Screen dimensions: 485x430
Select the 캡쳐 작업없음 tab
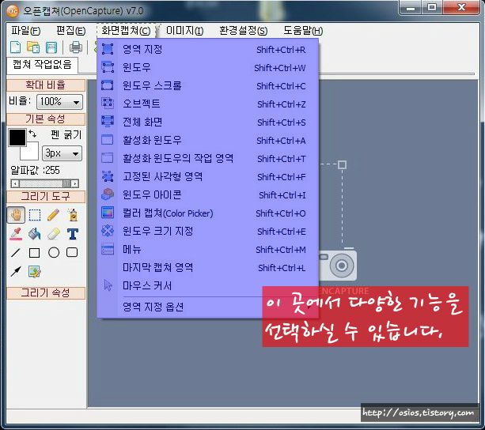click(x=42, y=64)
